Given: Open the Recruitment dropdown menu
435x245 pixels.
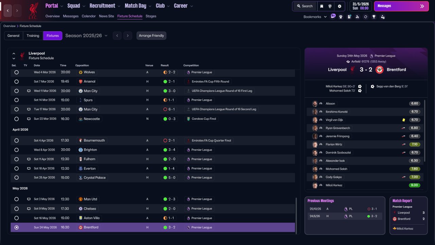Looking at the screenshot, I should pos(105,6).
